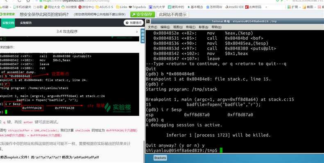Open the Links bookmark folder
Screen dimensions: 324x163
[122, 7]
